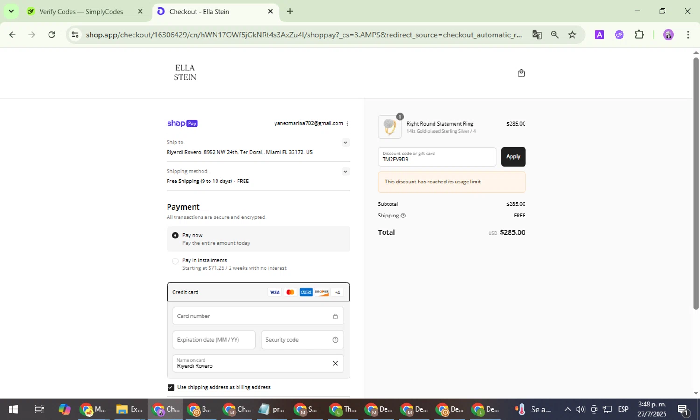Click the Ella Stein logo

pyautogui.click(x=185, y=73)
